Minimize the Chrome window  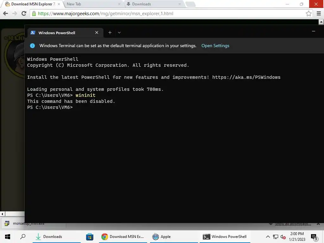coord(287,4)
